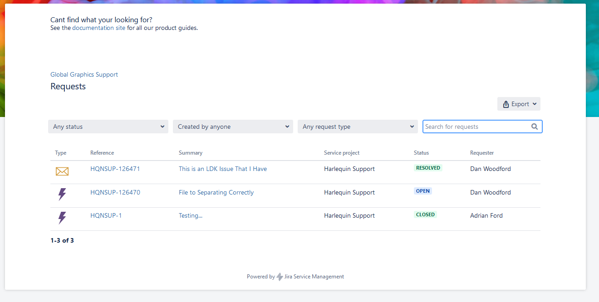Open the documentation site link
The width and height of the screenshot is (599, 302).
point(98,28)
